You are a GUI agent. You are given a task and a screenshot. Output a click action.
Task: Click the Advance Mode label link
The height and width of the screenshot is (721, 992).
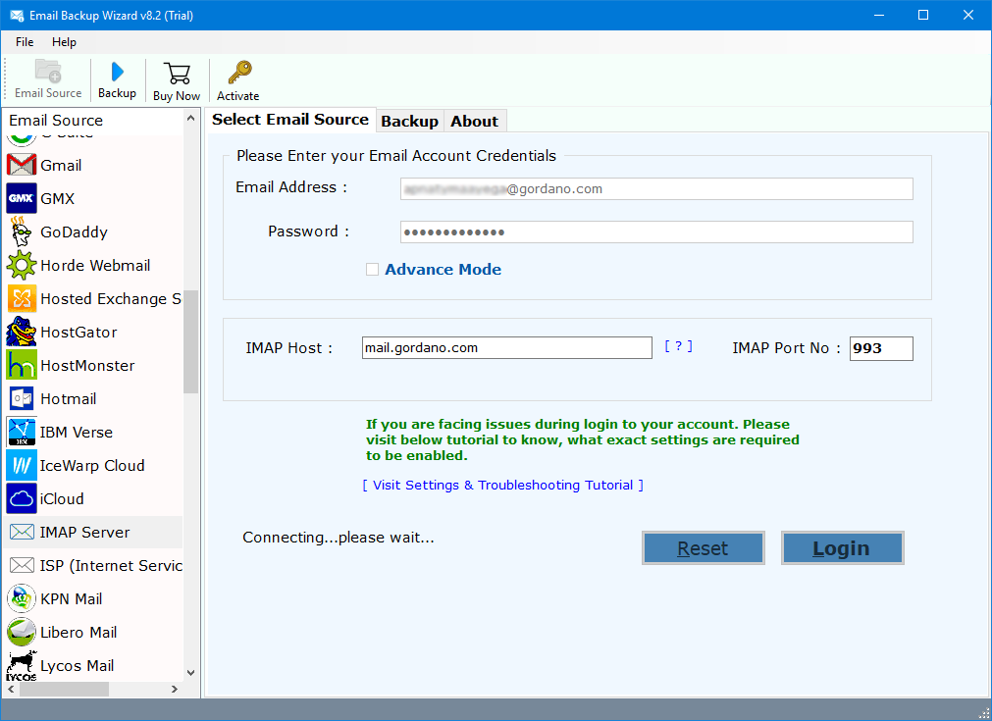[x=443, y=270]
